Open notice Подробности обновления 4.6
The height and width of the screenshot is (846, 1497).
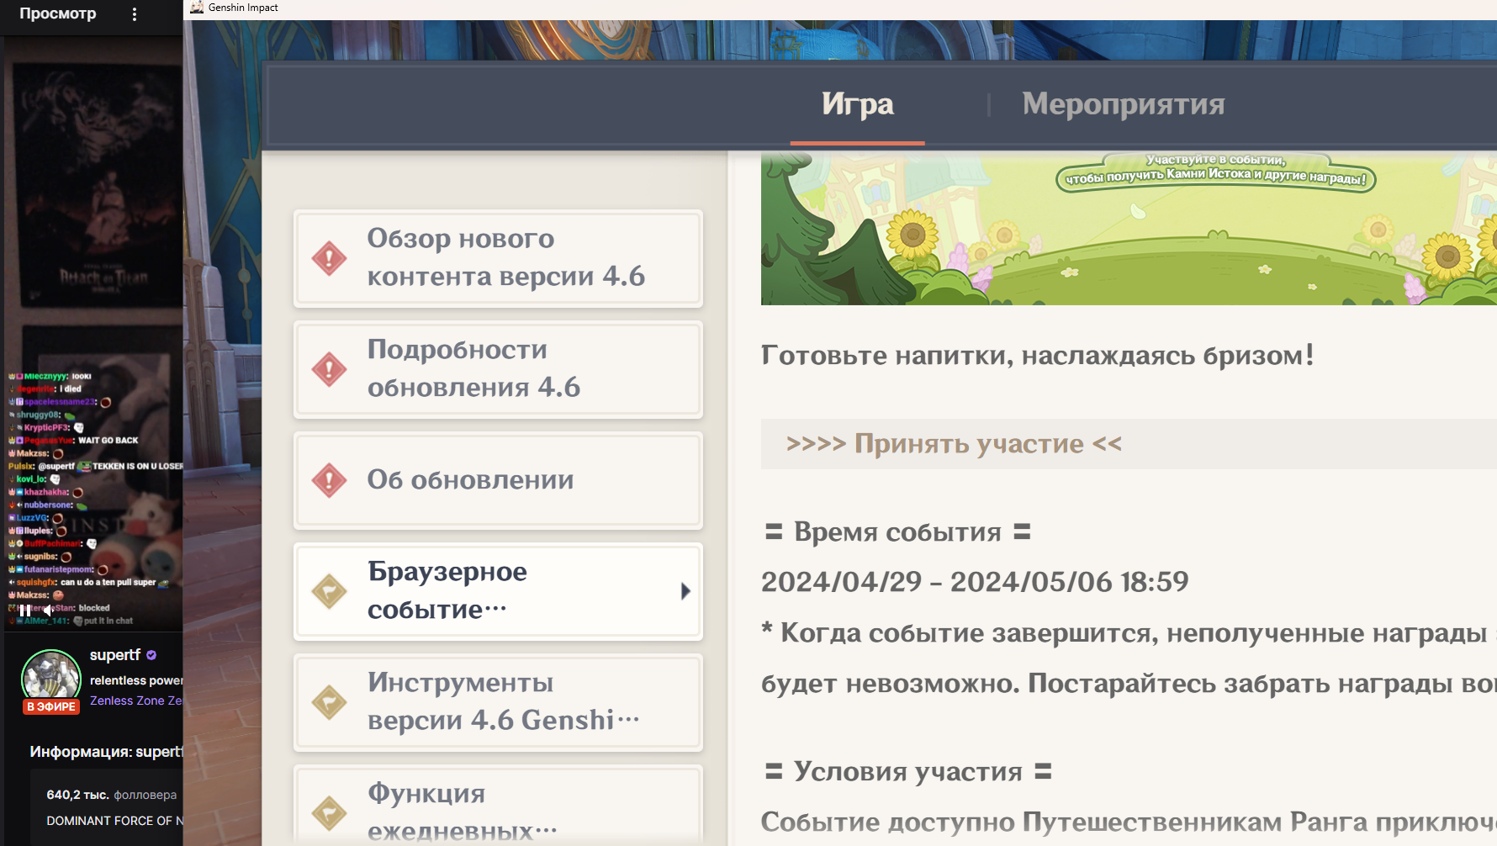[498, 369]
